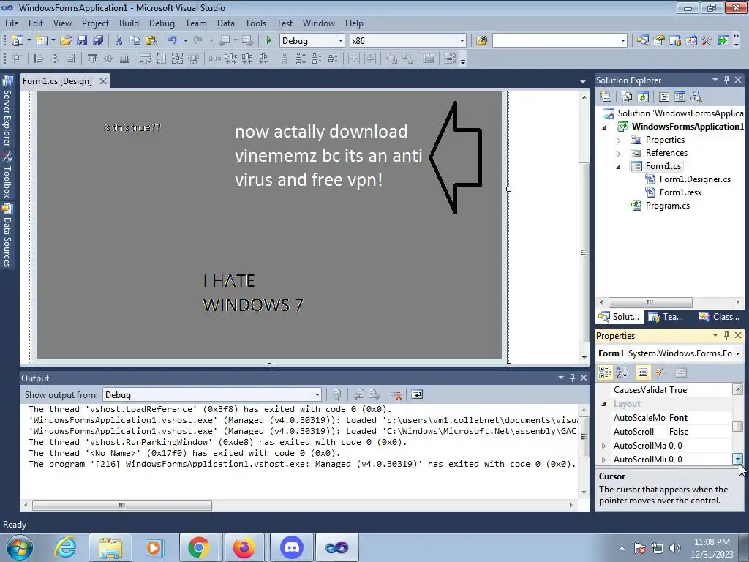The image size is (749, 562).
Task: Click the Save All icon
Action: (98, 41)
